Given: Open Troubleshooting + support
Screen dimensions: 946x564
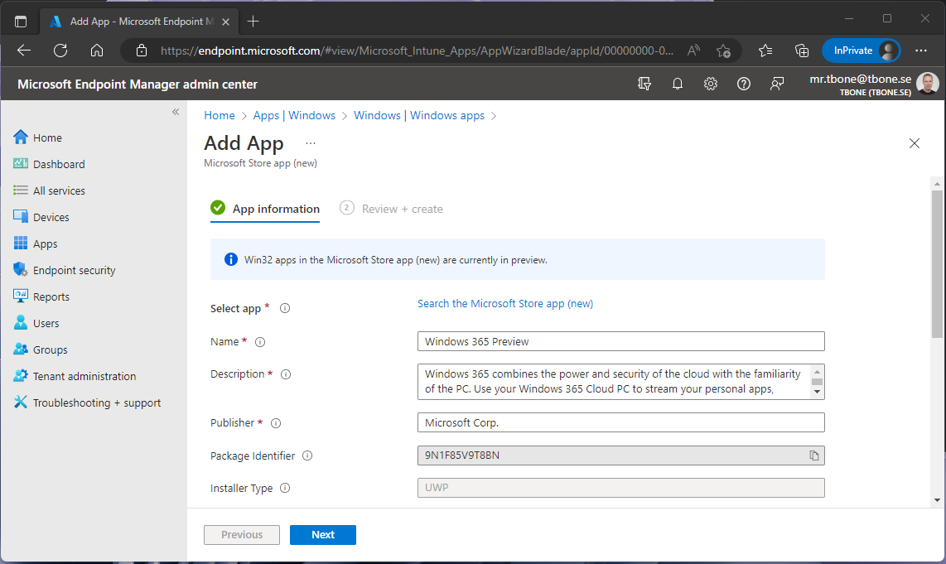Looking at the screenshot, I should [x=97, y=402].
